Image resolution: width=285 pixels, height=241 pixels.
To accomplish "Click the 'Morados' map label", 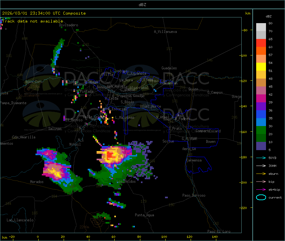I will (x=37, y=182).
